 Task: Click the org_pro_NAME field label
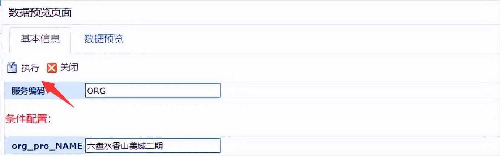click(47, 146)
